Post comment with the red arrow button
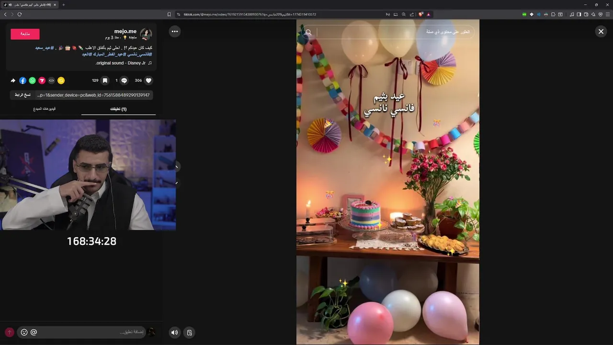 coord(9,332)
